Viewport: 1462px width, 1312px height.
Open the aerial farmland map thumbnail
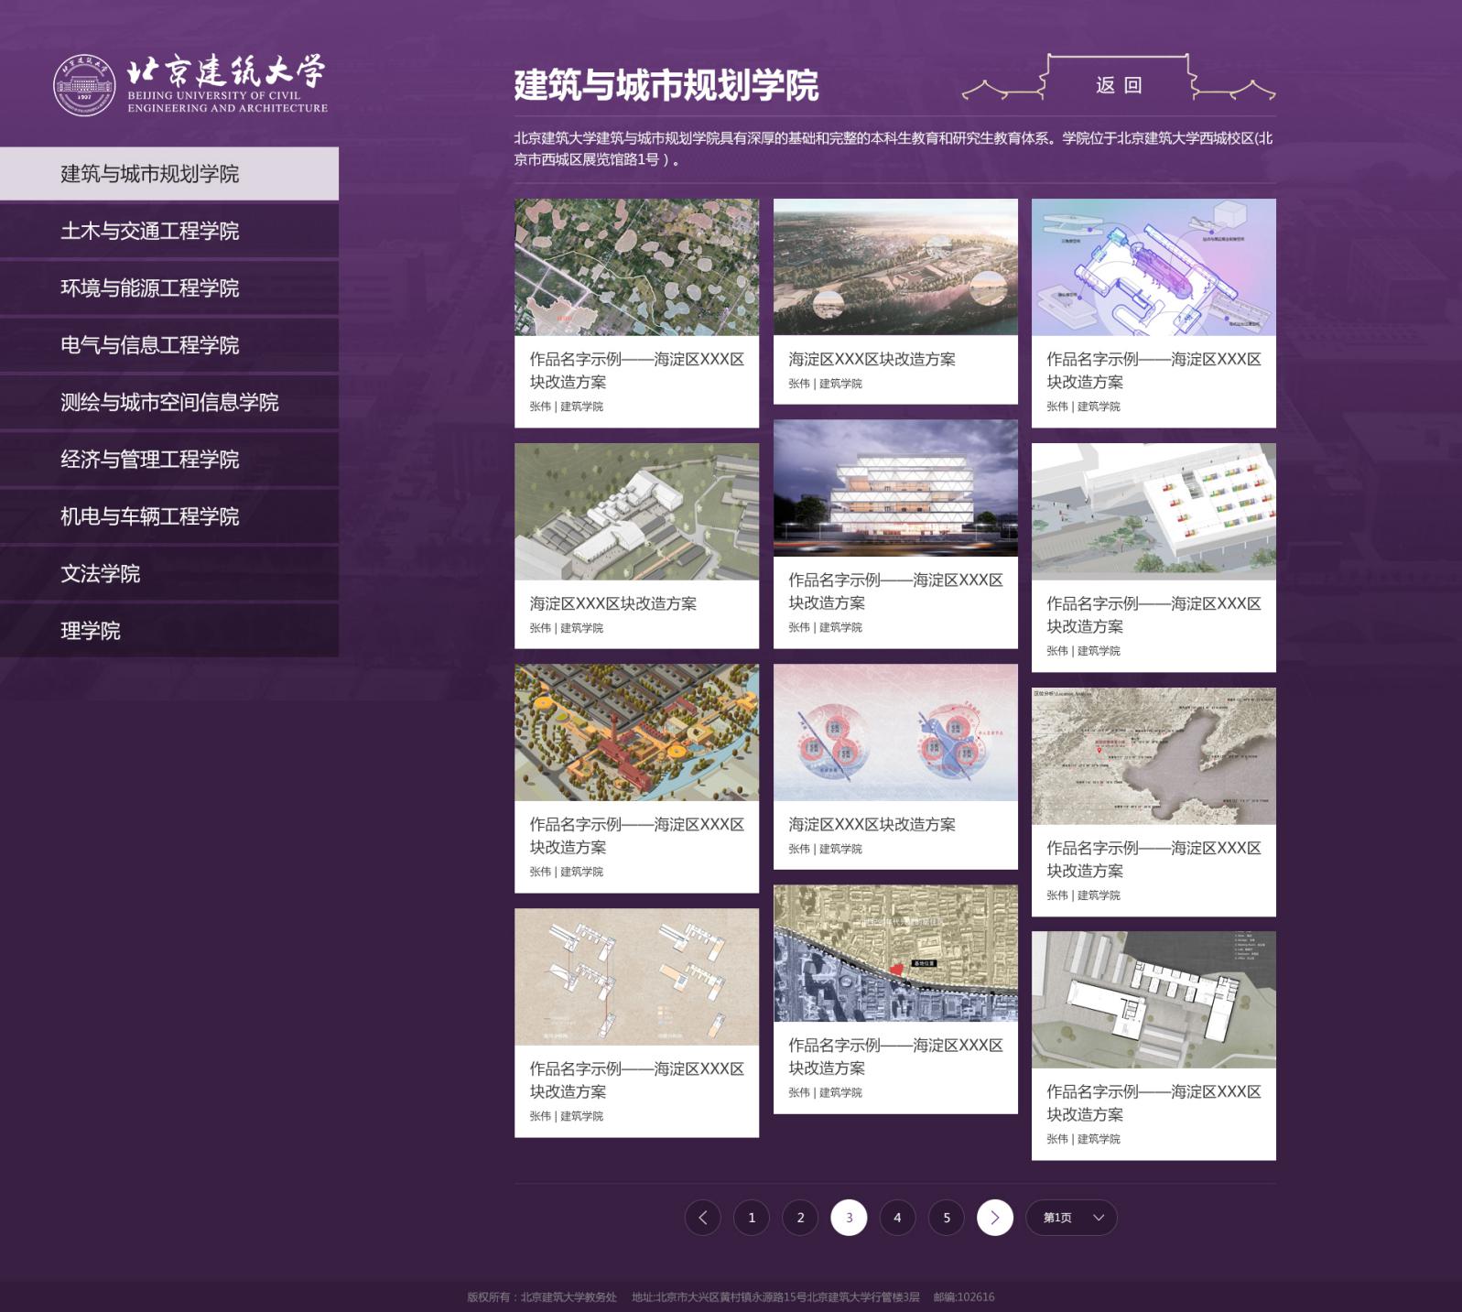(x=636, y=267)
